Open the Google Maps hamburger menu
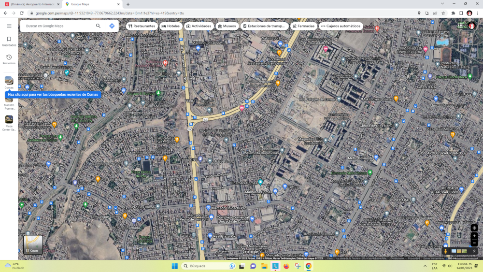The image size is (483, 272). (9, 26)
